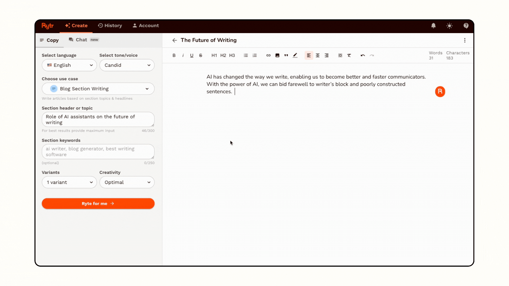
Task: Insert a hyperlink using the link icon
Action: click(x=268, y=55)
